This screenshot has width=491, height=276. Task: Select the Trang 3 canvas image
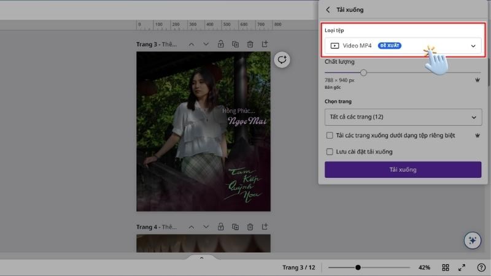203,131
